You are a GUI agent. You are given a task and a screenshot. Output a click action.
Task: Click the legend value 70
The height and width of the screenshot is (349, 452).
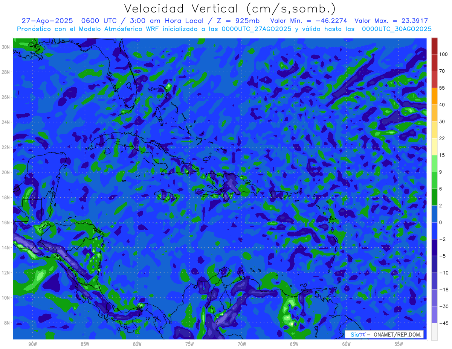click(x=442, y=71)
